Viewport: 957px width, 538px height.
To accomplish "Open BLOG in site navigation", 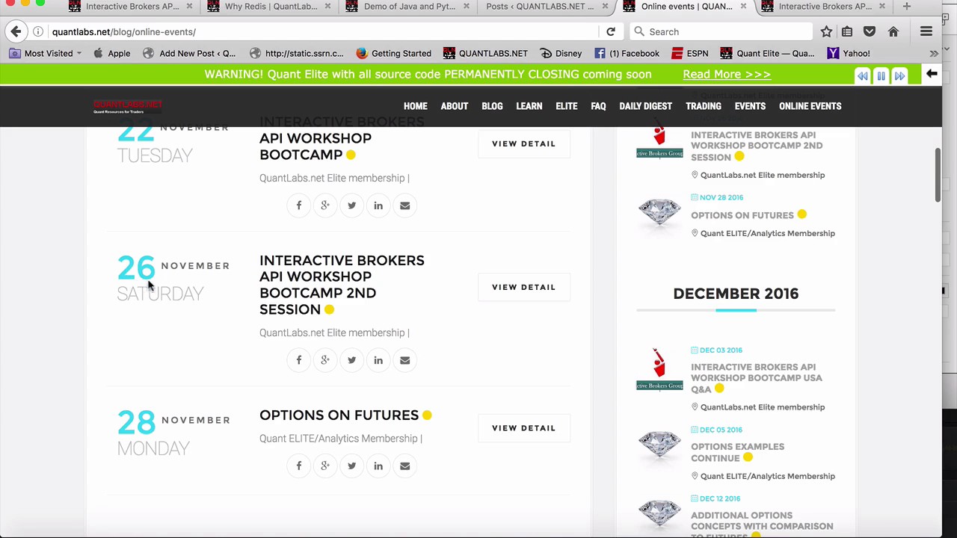I will (492, 106).
